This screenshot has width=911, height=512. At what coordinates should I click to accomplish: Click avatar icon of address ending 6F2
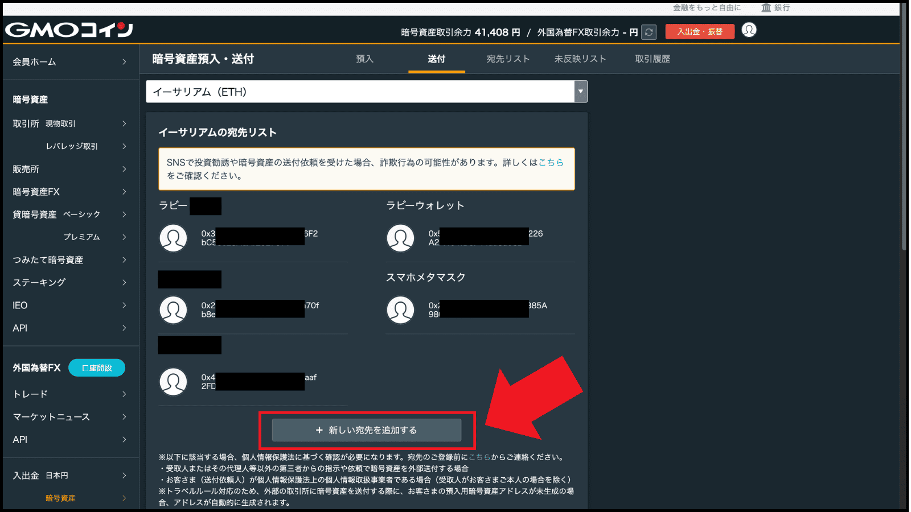pyautogui.click(x=173, y=238)
